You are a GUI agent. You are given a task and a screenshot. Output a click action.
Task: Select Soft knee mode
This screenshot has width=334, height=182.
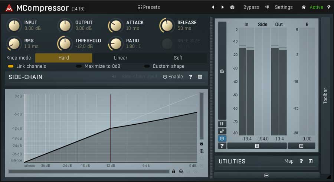(x=178, y=58)
